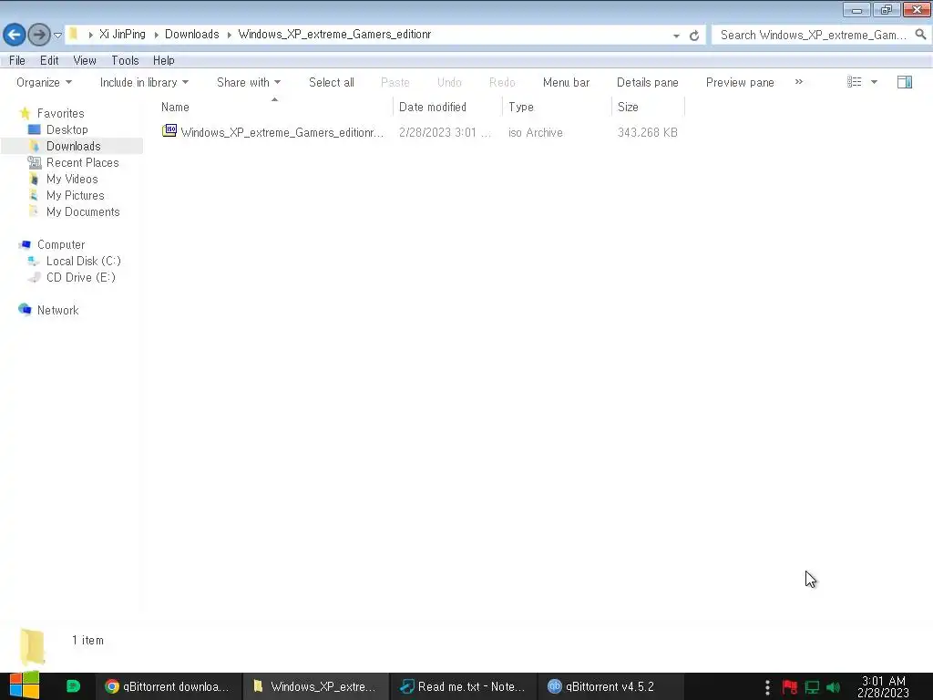The width and height of the screenshot is (933, 700).
Task: Click the Select all toolbar button
Action: pyautogui.click(x=332, y=82)
